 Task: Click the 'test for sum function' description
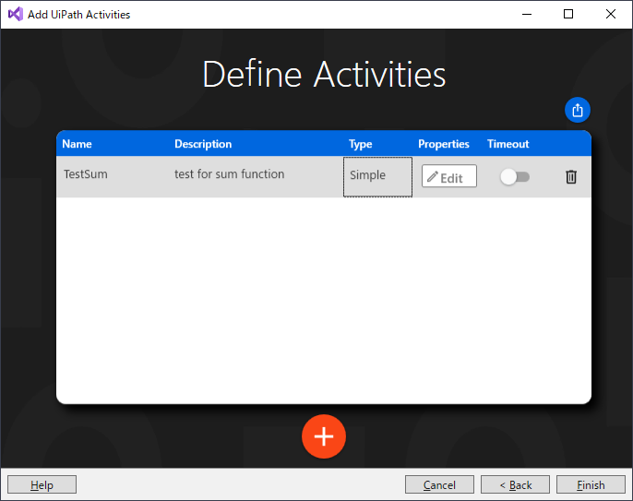pos(229,174)
